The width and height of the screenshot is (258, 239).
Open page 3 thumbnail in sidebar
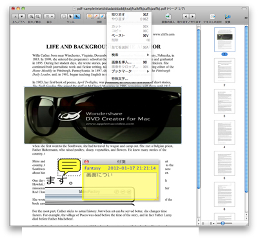[224, 101]
